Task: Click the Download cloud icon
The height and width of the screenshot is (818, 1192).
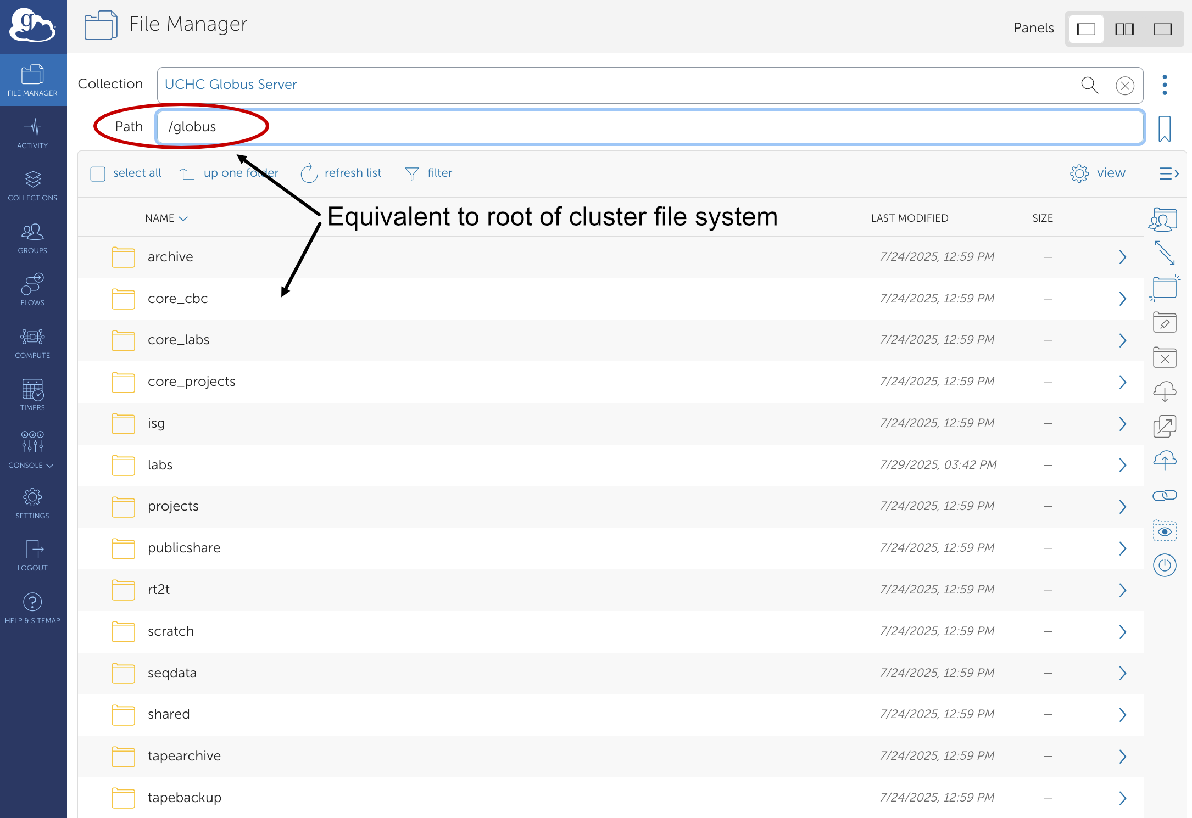Action: point(1164,392)
